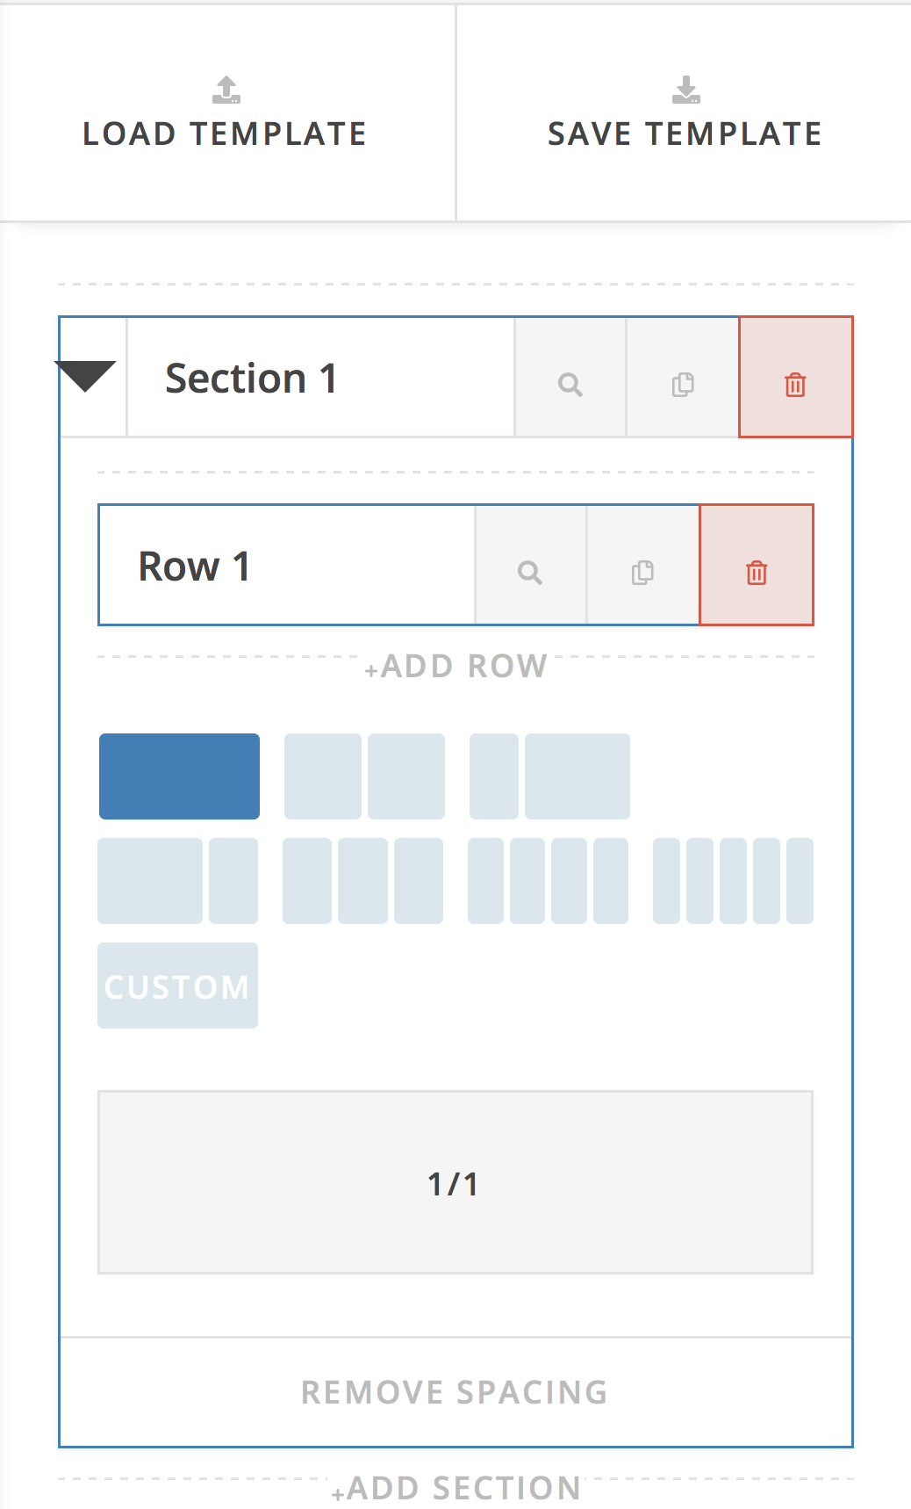
Task: Click Section 1 magnifier search icon
Action: (570, 385)
